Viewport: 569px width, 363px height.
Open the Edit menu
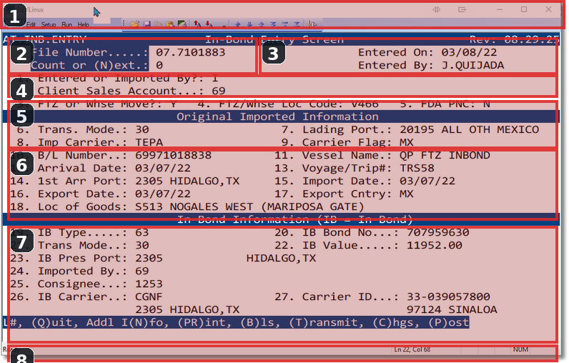coord(31,24)
